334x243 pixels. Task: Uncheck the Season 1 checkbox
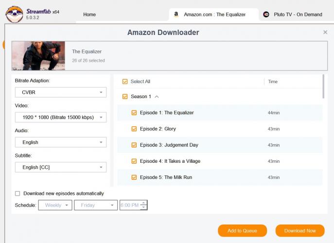(x=125, y=97)
